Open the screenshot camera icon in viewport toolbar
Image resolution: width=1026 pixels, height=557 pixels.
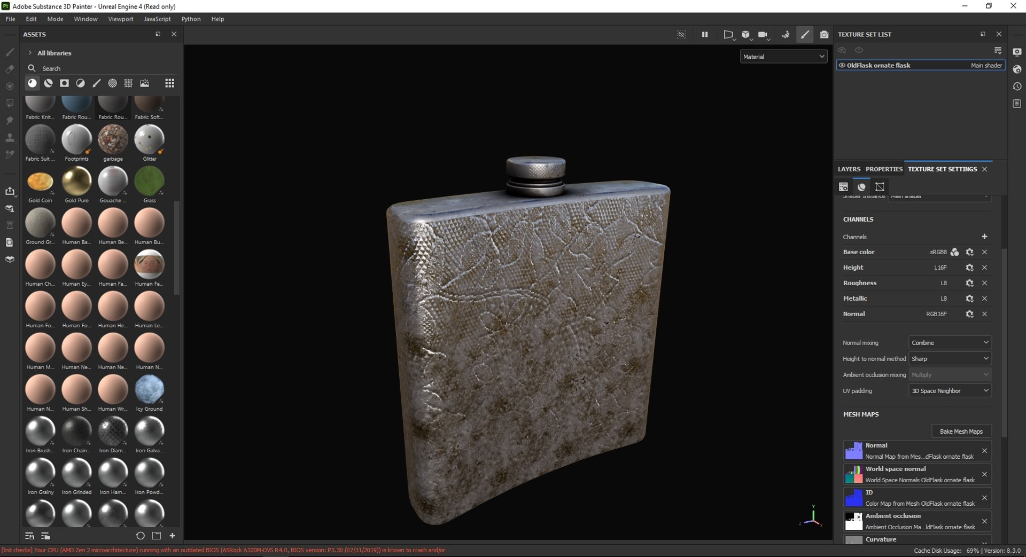pos(824,34)
